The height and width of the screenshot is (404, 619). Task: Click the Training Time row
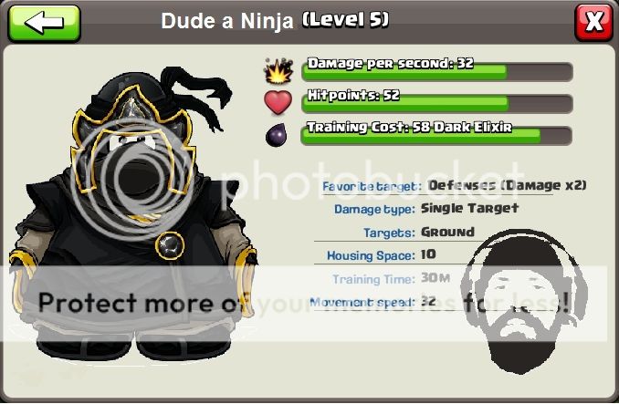click(x=391, y=278)
